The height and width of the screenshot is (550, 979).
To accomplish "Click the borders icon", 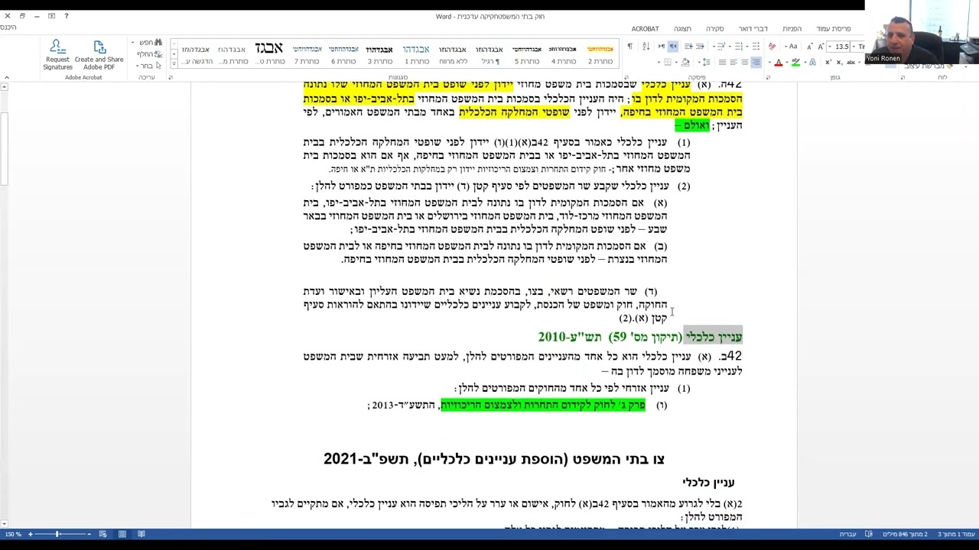I will pos(668,62).
